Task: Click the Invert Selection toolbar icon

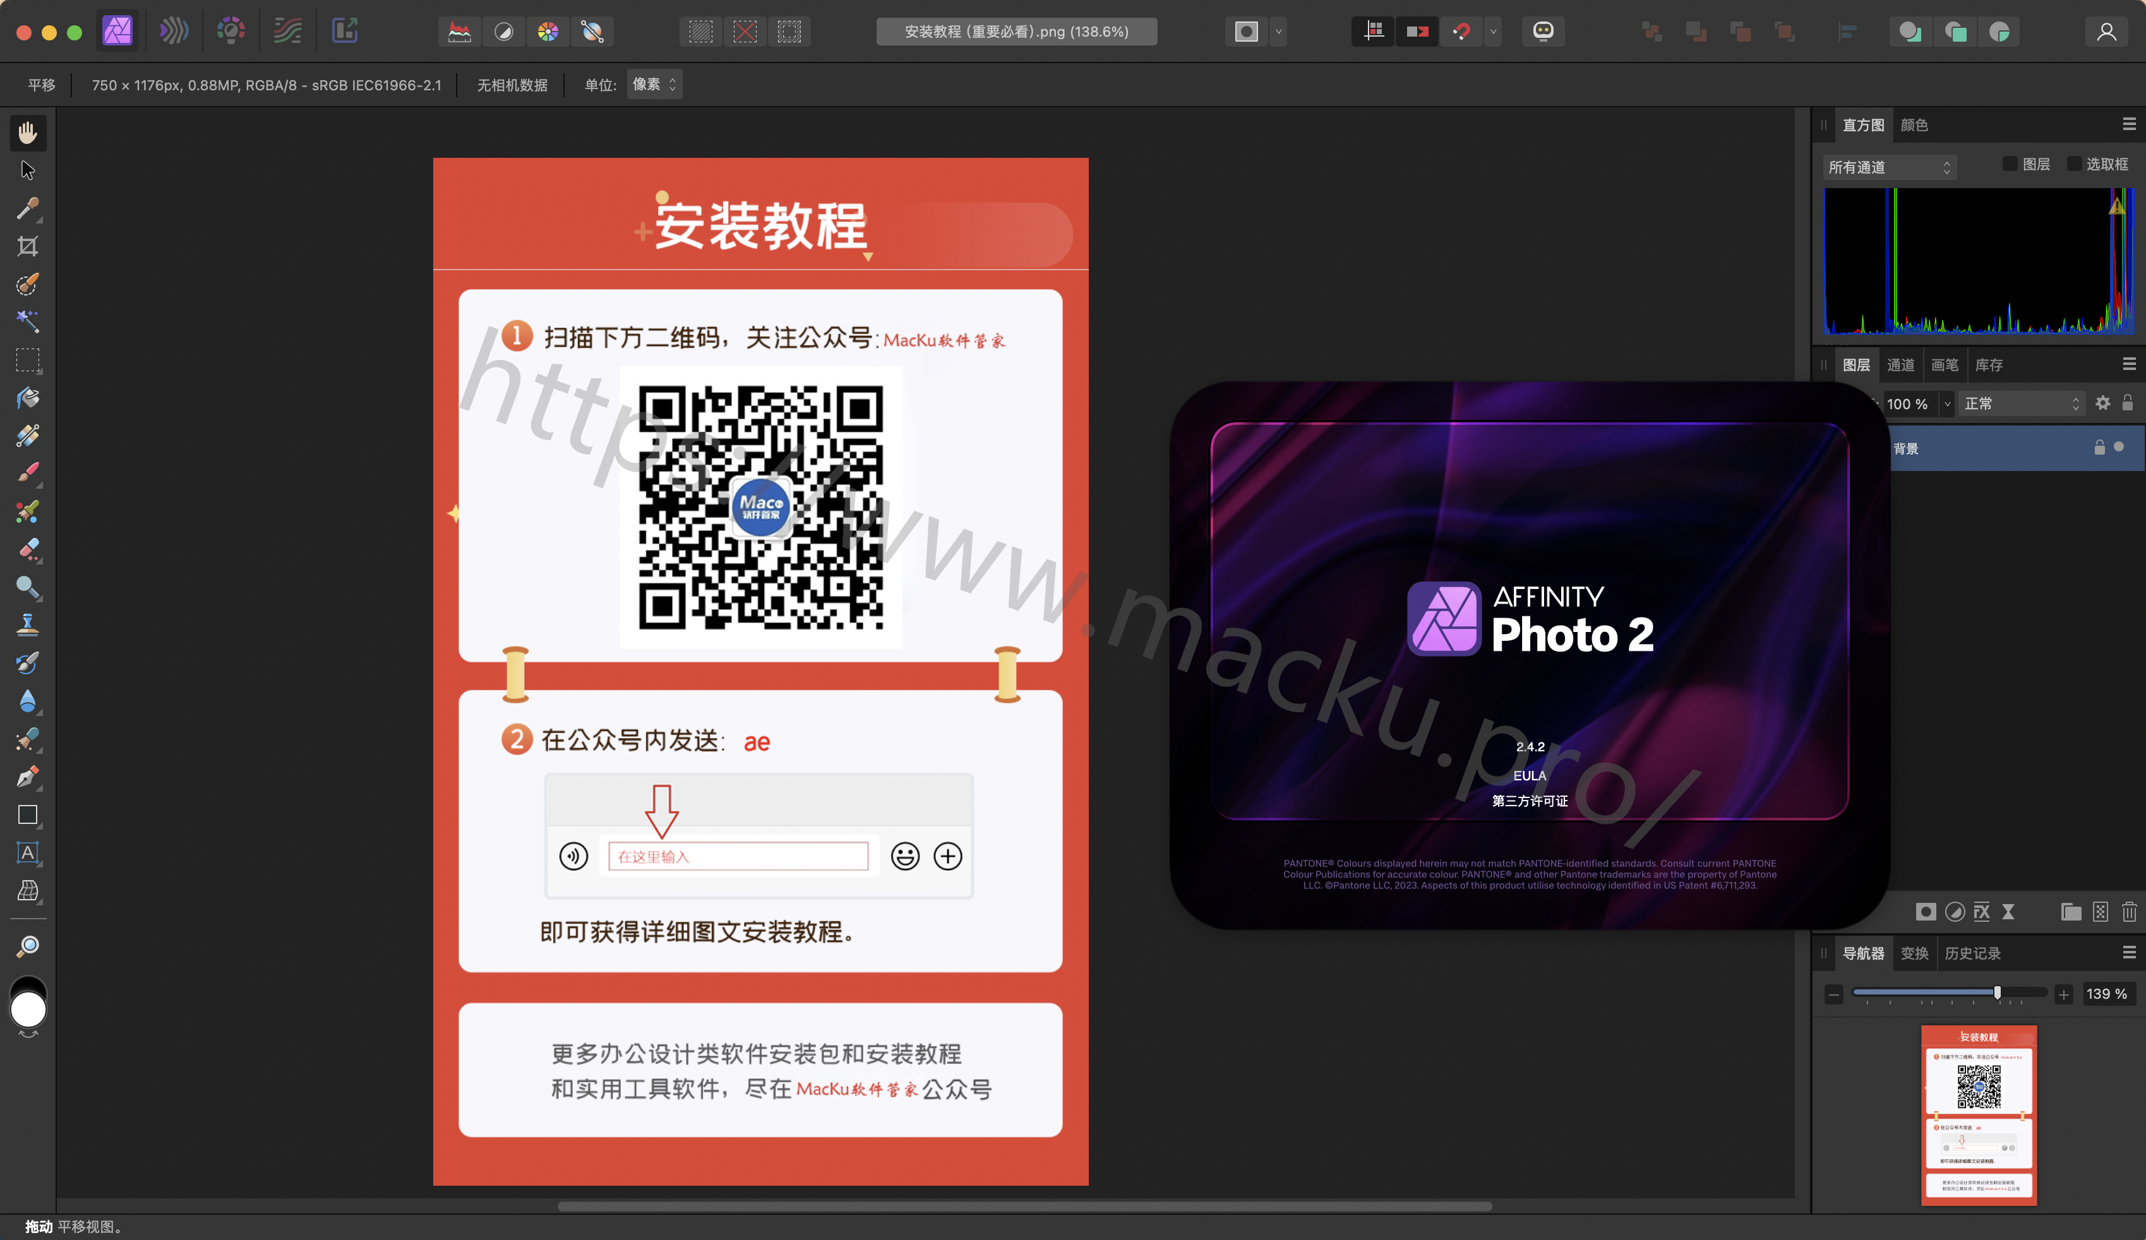Action: point(789,32)
